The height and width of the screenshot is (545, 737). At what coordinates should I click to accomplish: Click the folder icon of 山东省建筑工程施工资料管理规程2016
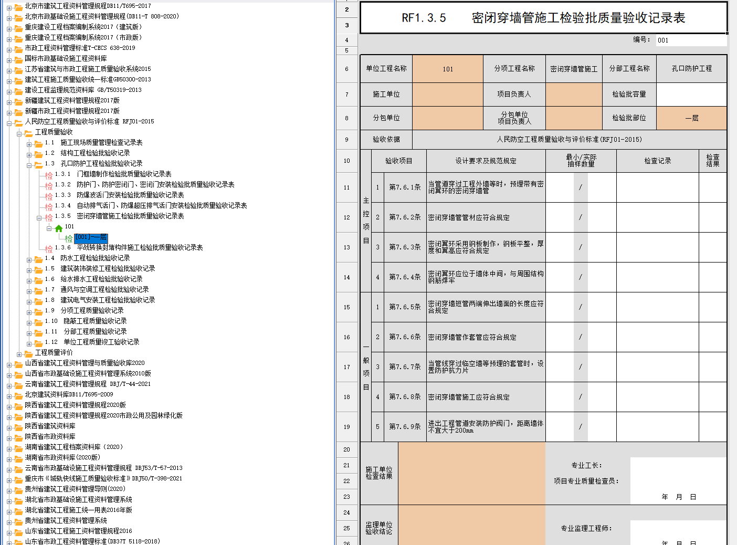click(x=18, y=532)
